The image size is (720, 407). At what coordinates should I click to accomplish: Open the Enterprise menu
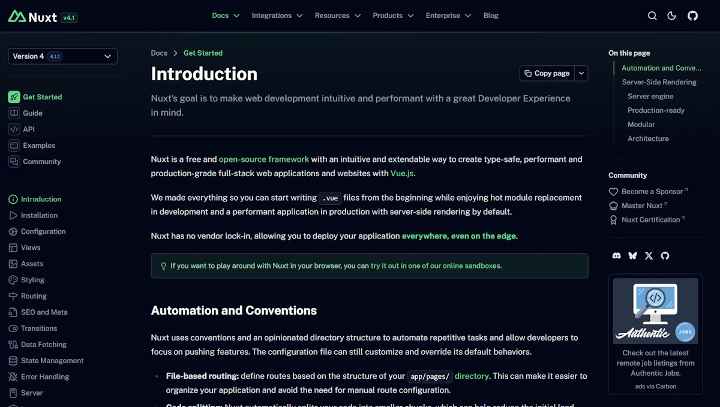pyautogui.click(x=448, y=16)
